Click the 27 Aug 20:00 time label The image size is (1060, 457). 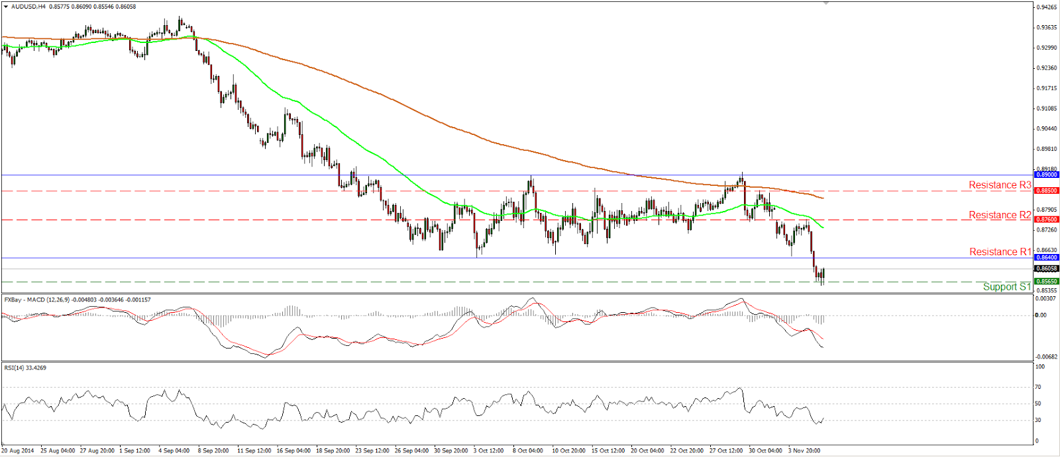[x=97, y=450]
